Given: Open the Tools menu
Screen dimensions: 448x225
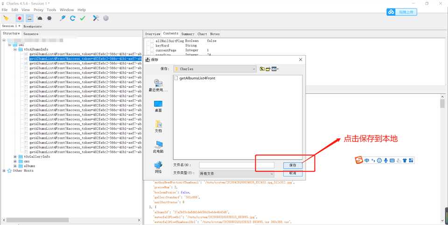Looking at the screenshot, I should click(x=51, y=10).
